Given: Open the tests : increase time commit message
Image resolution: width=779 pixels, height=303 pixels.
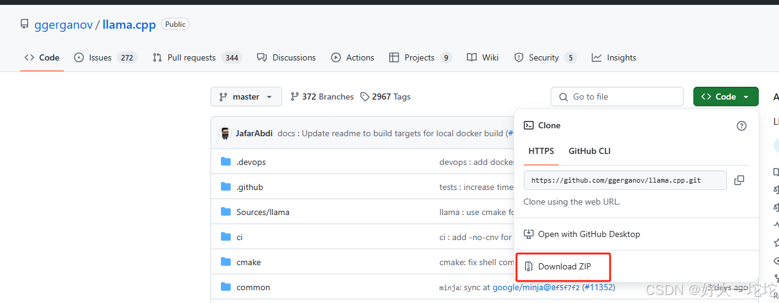Looking at the screenshot, I should tap(476, 187).
